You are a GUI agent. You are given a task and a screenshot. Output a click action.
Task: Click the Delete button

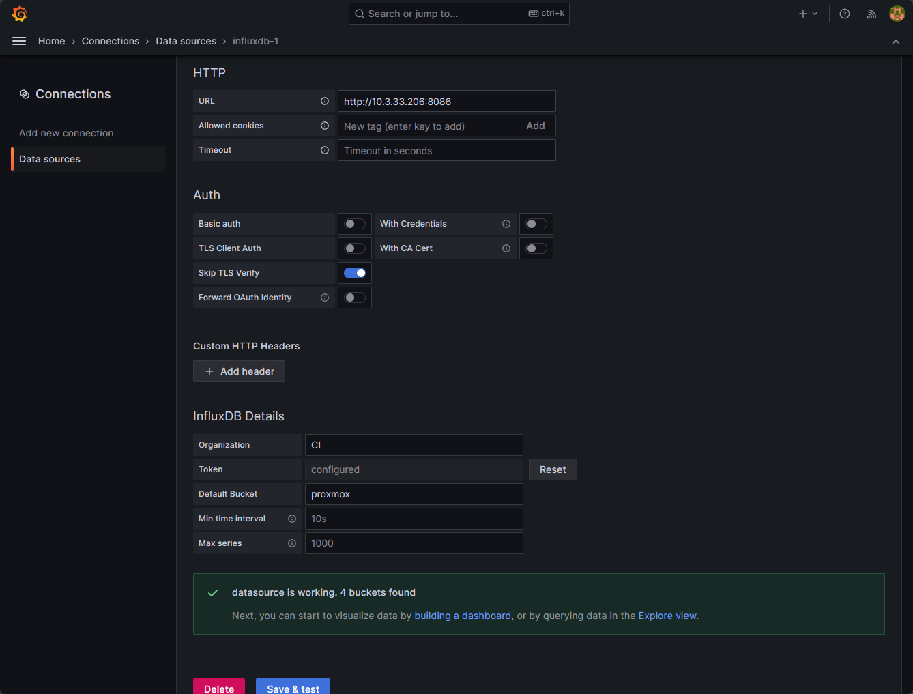(x=219, y=686)
